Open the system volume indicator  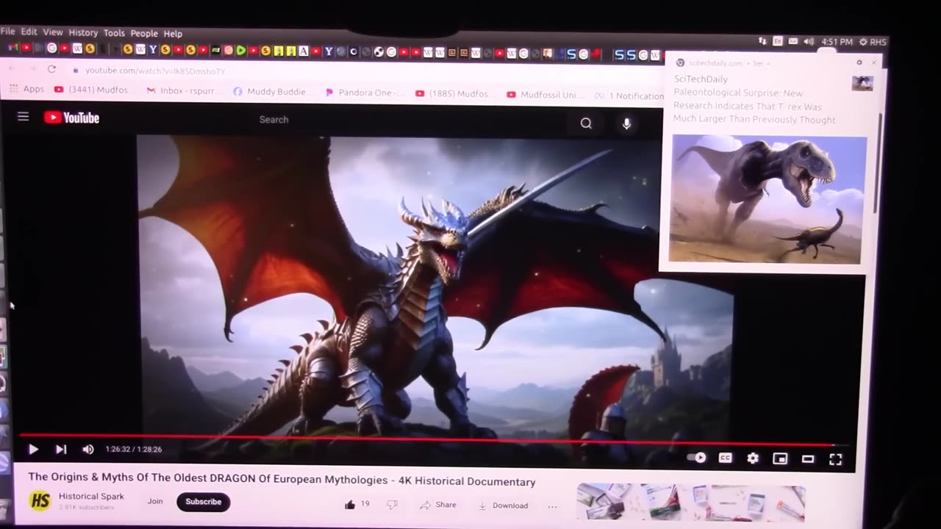[x=809, y=42]
